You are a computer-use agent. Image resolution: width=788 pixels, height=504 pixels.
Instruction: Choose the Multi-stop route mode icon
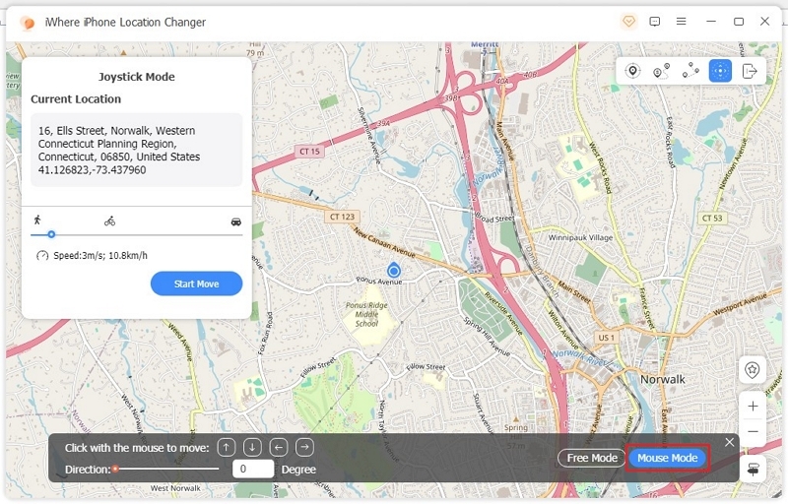tap(690, 71)
